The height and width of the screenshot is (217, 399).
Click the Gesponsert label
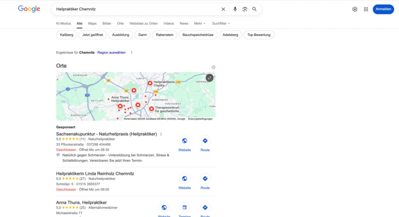point(65,127)
